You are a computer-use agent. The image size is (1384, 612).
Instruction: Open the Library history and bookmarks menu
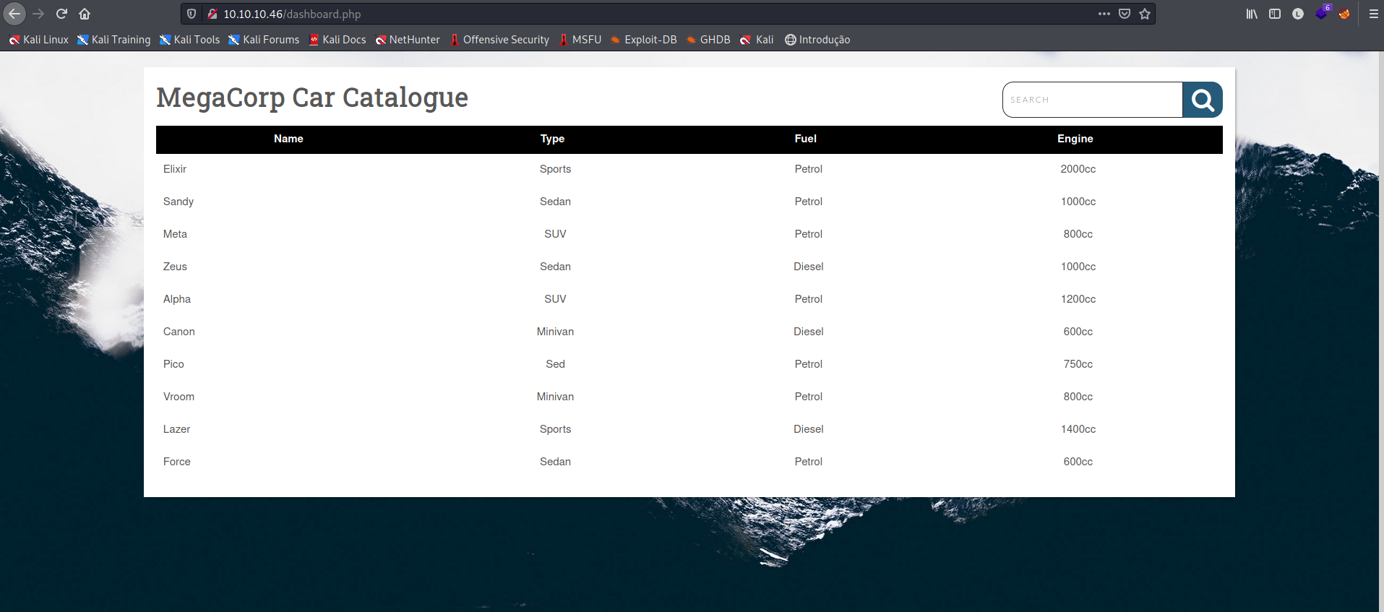coord(1252,14)
